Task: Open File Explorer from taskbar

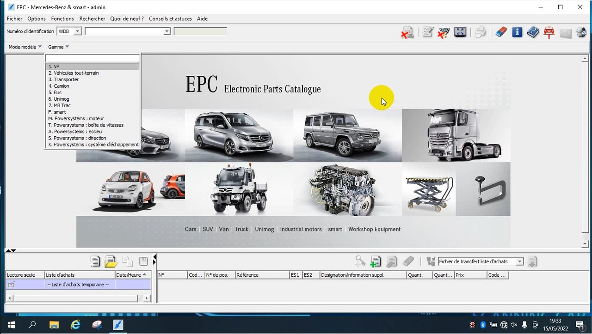Action: [x=54, y=325]
